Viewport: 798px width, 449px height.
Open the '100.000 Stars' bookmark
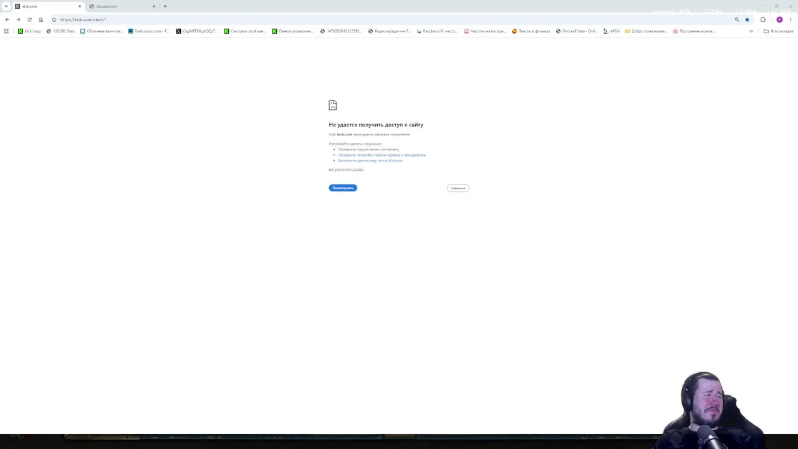(60, 31)
